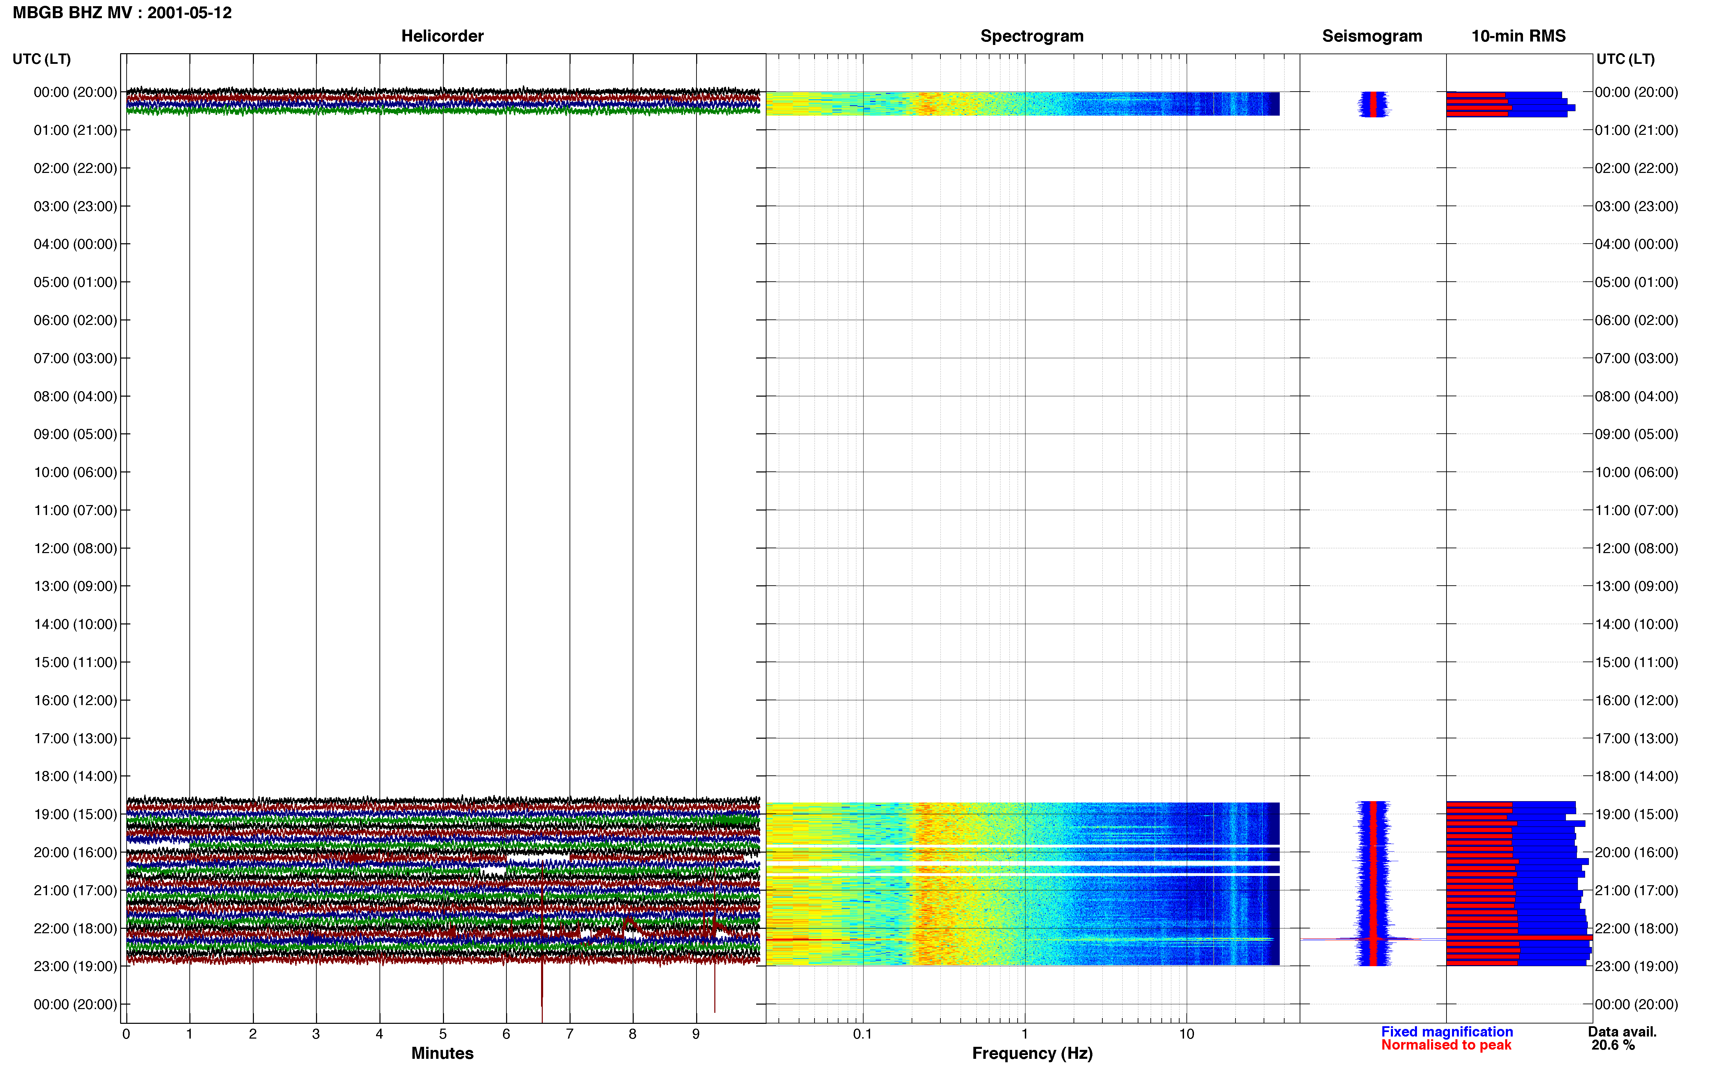This screenshot has height=1077, width=1722.
Task: Click left axis label '23:00 (19:00)'
Action: pyautogui.click(x=75, y=967)
